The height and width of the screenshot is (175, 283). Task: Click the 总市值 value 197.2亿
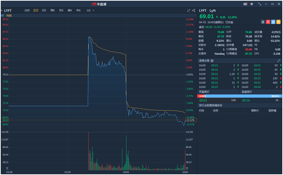click(247, 45)
